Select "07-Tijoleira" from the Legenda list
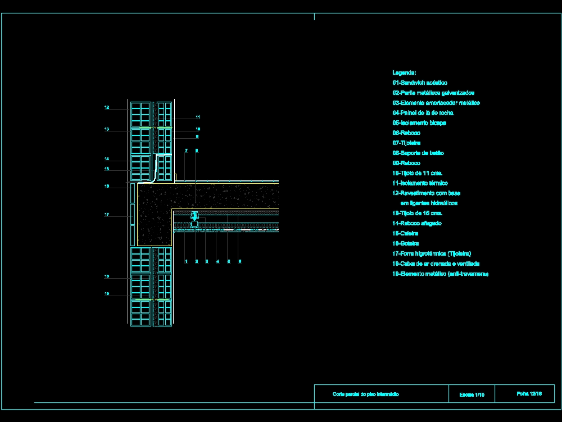562x422 pixels. tap(408, 143)
